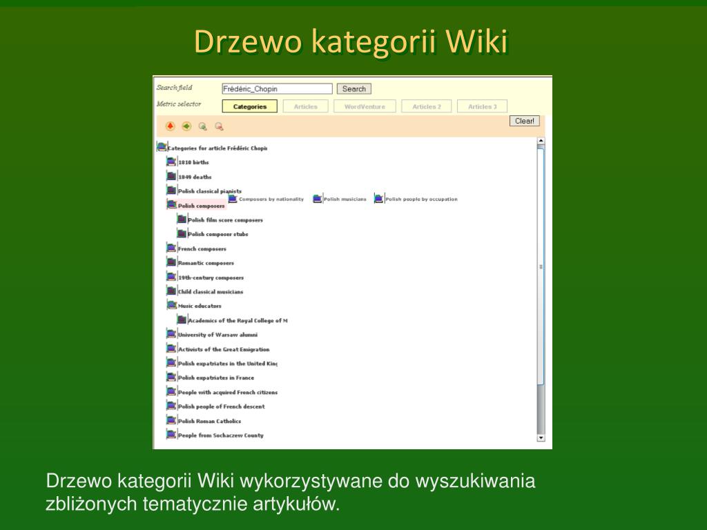Select Polish expatriates in the United Kingdom label

[x=228, y=363]
